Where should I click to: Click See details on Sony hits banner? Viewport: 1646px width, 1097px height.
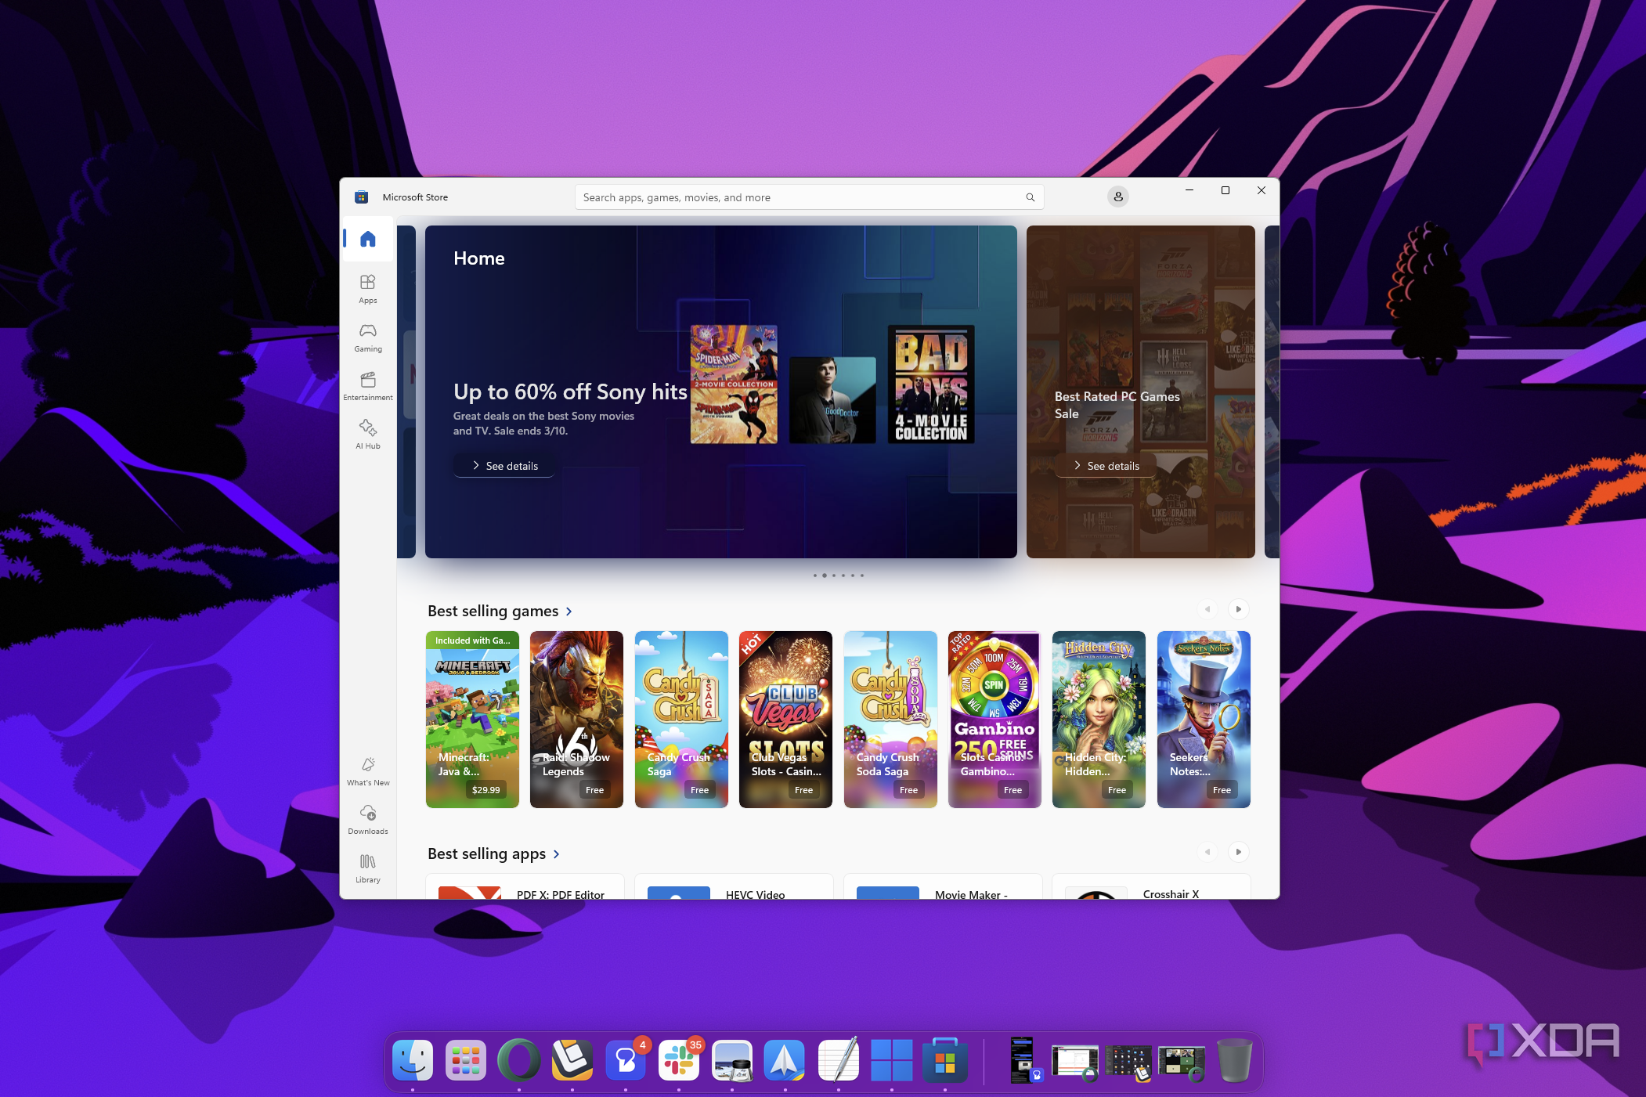click(x=504, y=466)
